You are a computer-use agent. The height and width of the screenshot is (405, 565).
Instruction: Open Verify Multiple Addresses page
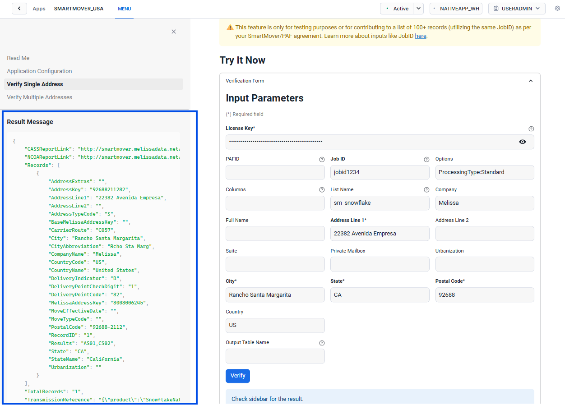(x=39, y=97)
